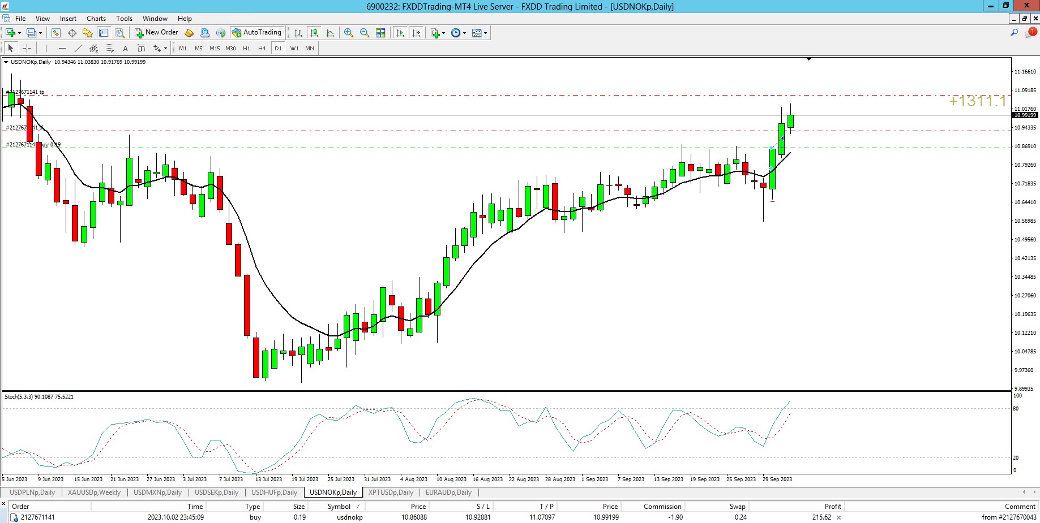
Task: Switch timeframe to W1
Action: (x=294, y=48)
